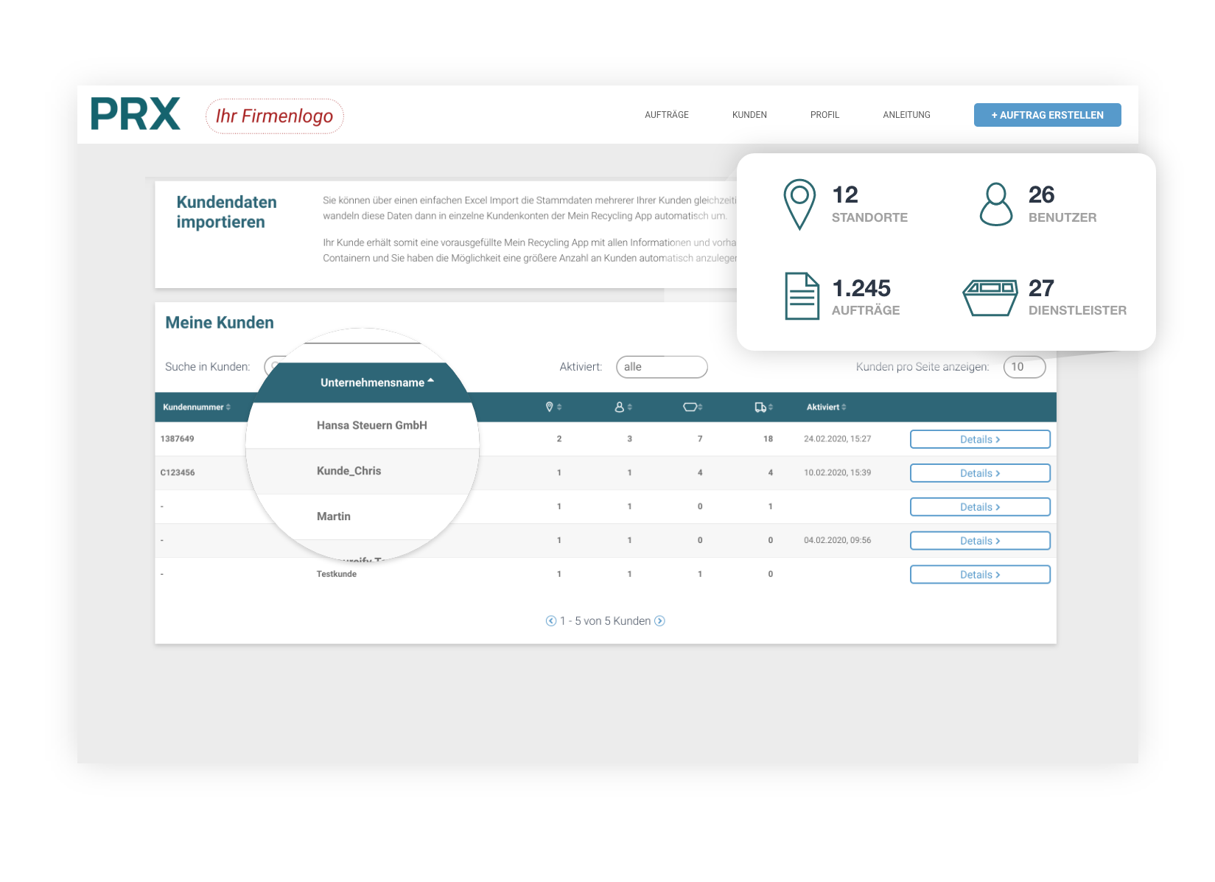Open the Kunden pro Seite dropdown

tap(1024, 367)
